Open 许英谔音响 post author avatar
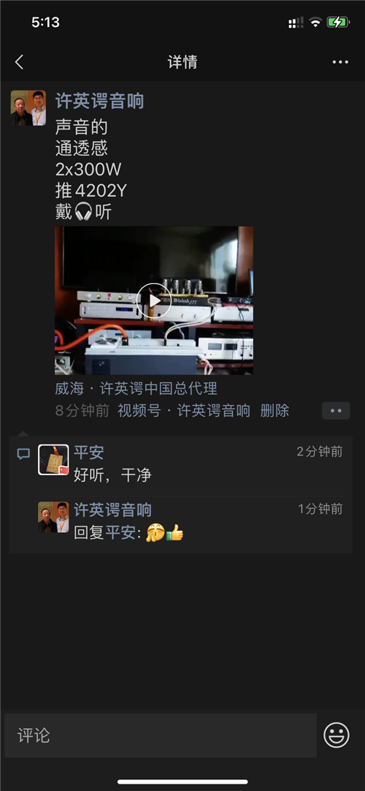365x791 pixels. click(x=28, y=108)
